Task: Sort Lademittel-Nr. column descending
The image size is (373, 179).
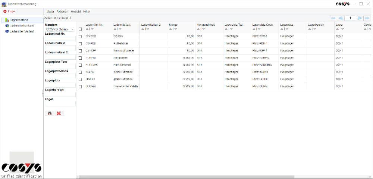Action: [x=92, y=29]
